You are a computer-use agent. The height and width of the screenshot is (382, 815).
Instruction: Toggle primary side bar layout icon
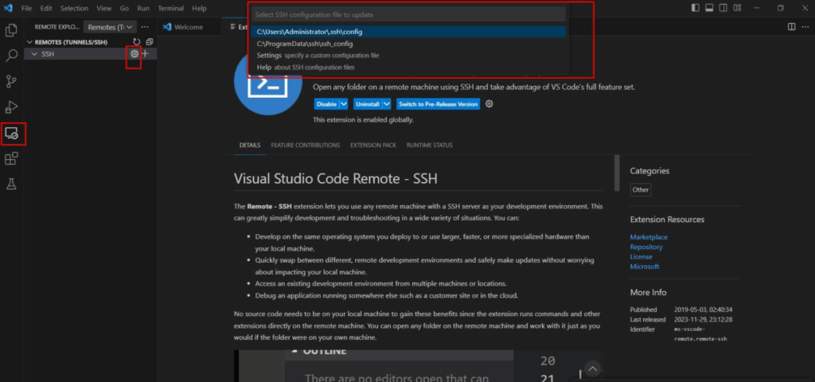[696, 8]
